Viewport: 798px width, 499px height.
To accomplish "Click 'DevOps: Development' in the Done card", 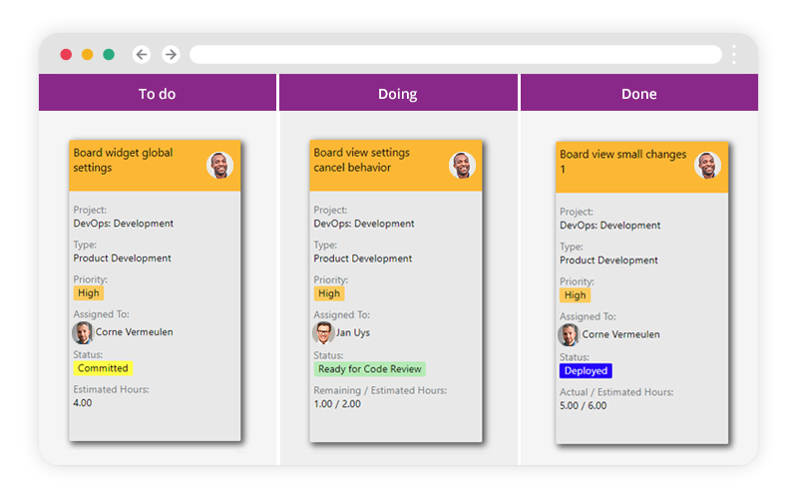I will coord(610,226).
